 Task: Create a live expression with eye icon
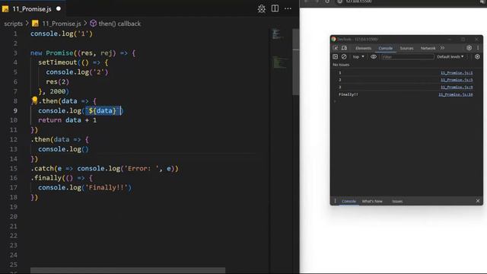tap(374, 57)
